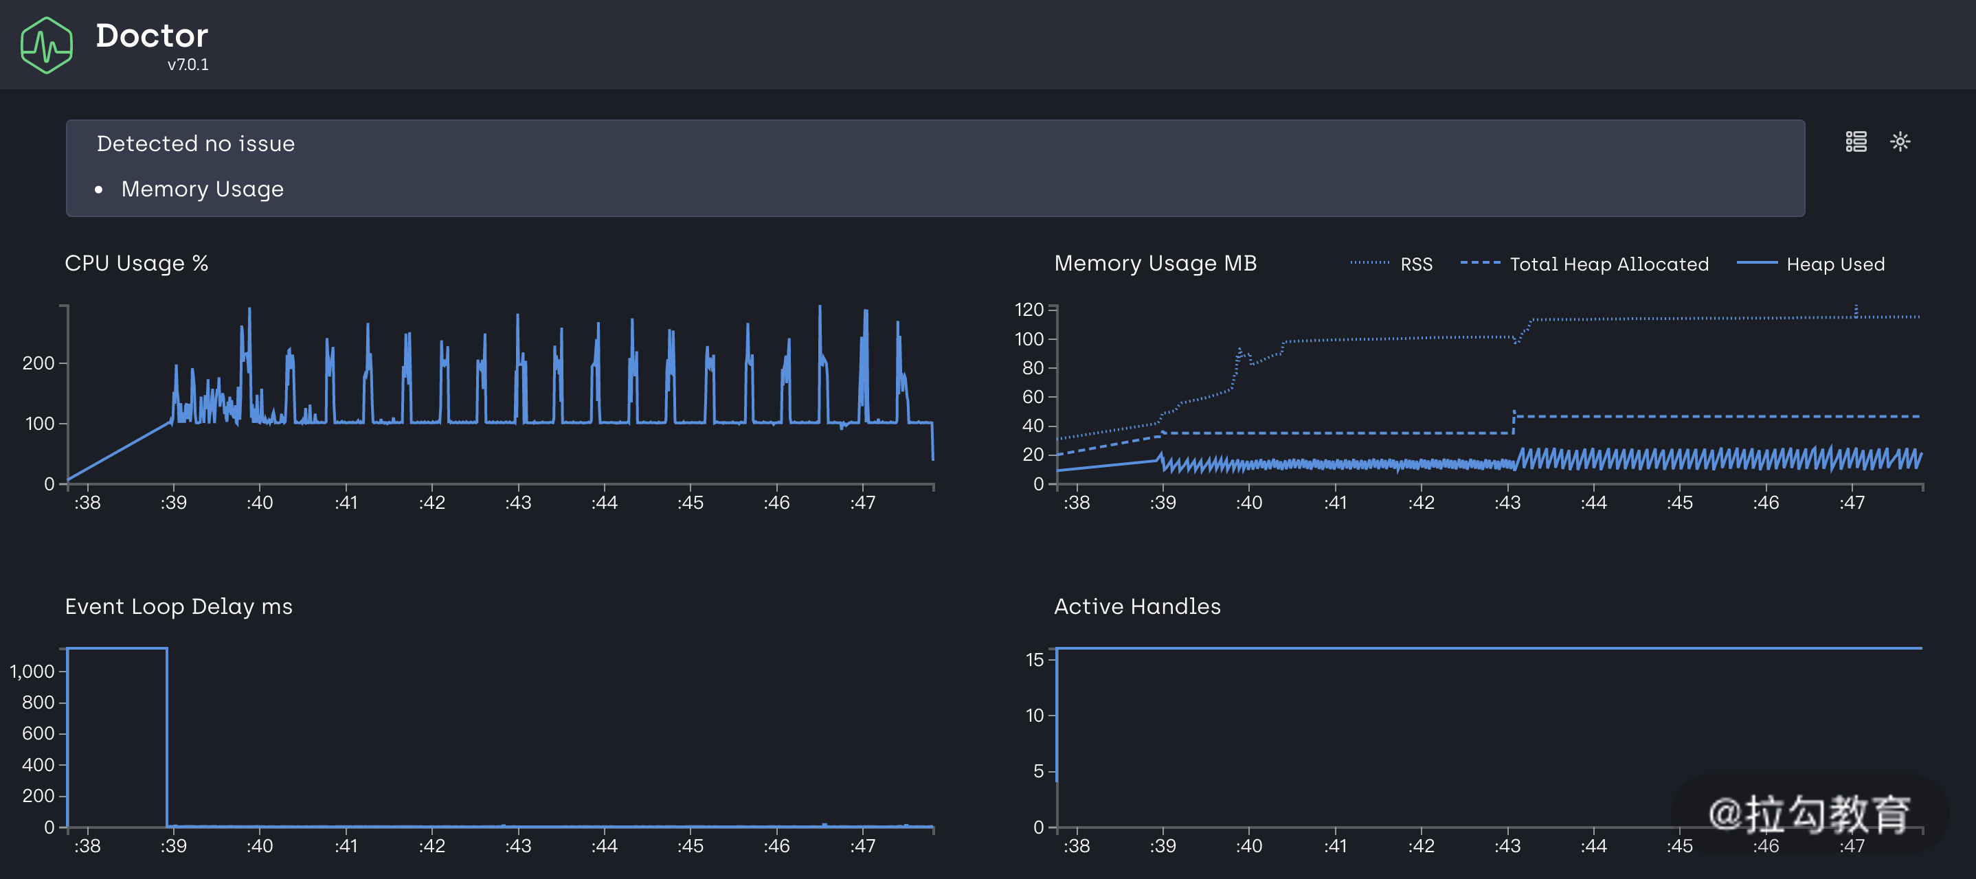
Task: Select the Event Loop Delay ms heading
Action: [179, 606]
